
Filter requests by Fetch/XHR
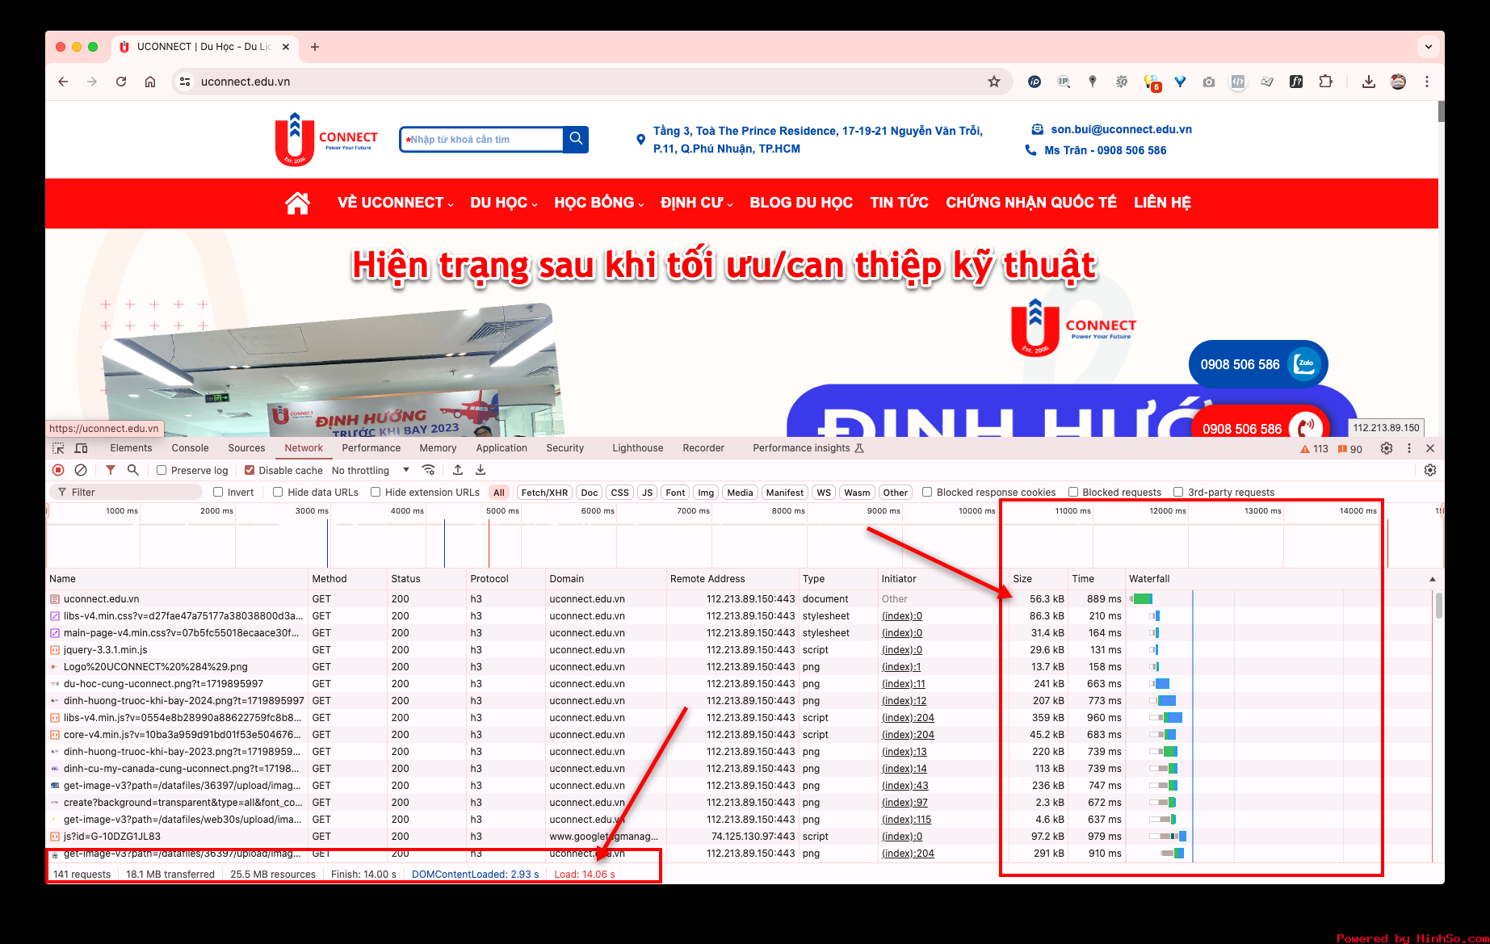(x=544, y=493)
